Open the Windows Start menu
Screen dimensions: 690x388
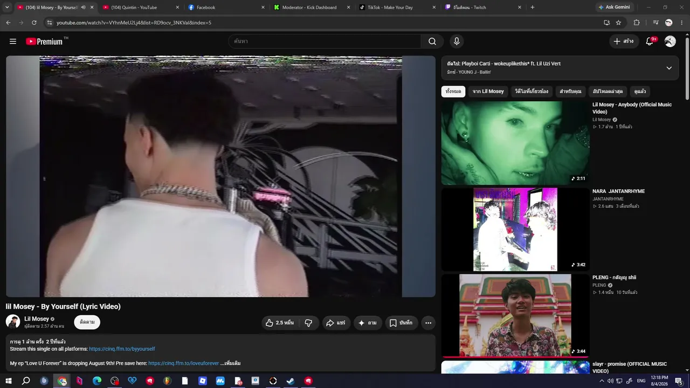click(8, 381)
